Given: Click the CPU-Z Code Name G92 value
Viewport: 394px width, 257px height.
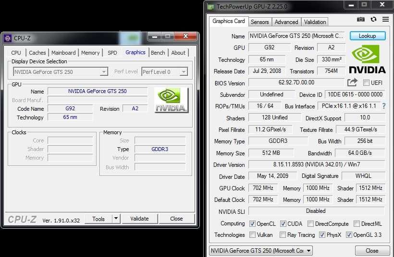Looking at the screenshot, I should 70,108.
